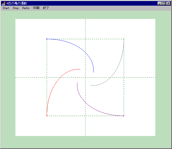Click the center intersection of dashed axes
Viewport: 172px width, 149px height.
tap(85, 77)
